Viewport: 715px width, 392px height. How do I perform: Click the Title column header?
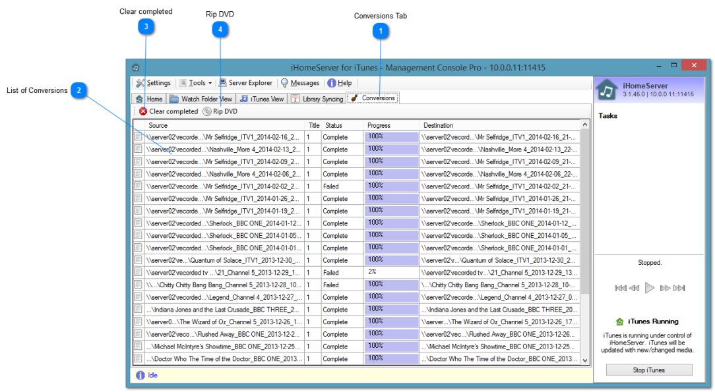[x=313, y=125]
